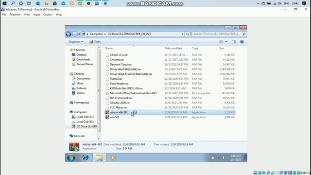Click the Windows 7 Start orb
Screen dimensions: 311x175
click(71, 157)
